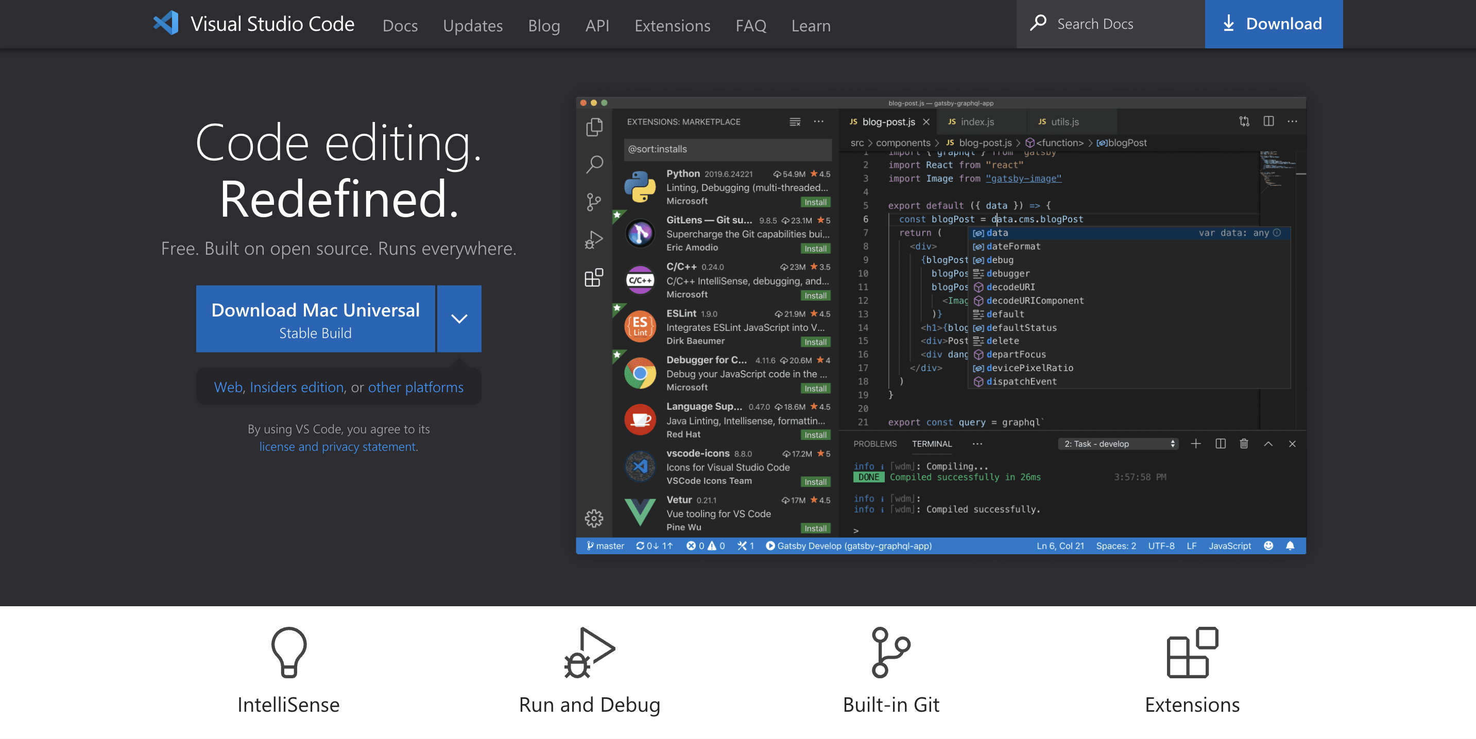Click Download Mac Universal Stable Build button
Image resolution: width=1476 pixels, height=739 pixels.
tap(315, 319)
